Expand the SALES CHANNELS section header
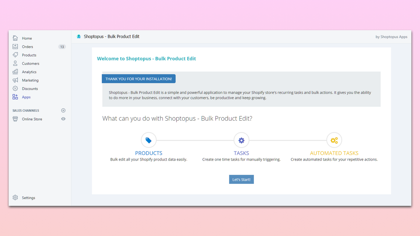 click(x=26, y=110)
